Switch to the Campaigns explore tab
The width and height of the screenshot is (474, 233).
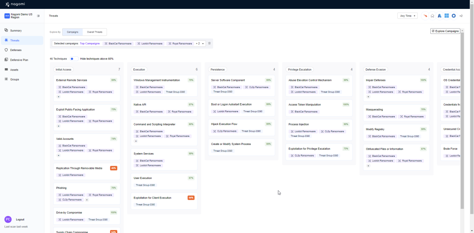coord(73,32)
